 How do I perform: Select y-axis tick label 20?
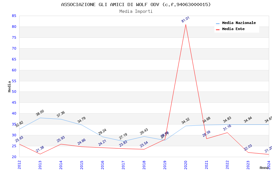pyautogui.click(x=14, y=157)
